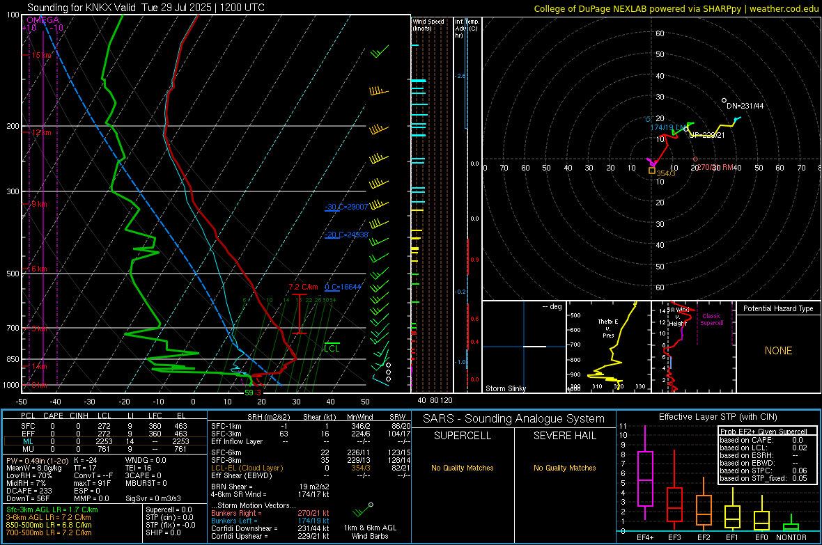822x545 pixels.
Task: Click the 'Wind Speed (knots)' panel header
Action: (x=428, y=24)
